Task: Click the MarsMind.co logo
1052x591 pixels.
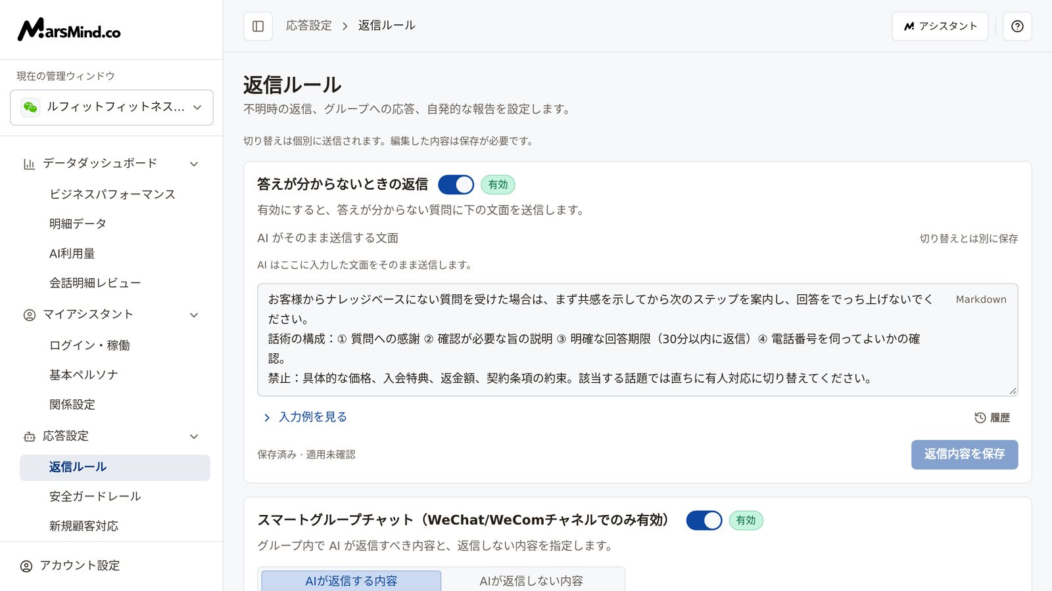Action: (x=69, y=30)
